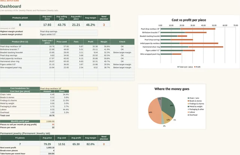Click the Price used column header

click(x=61, y=42)
